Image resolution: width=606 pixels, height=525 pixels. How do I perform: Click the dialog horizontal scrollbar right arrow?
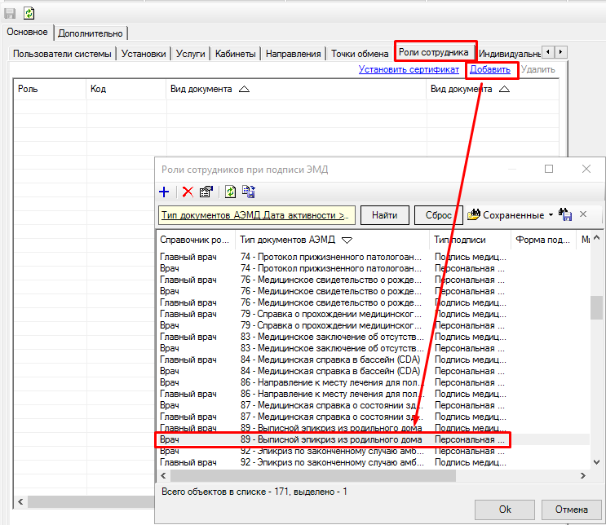point(583,476)
